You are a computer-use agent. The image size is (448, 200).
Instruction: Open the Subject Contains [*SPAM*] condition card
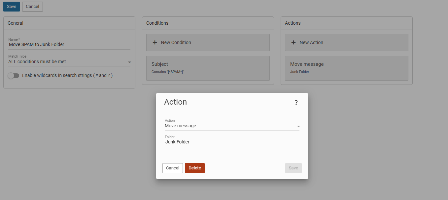pos(208,68)
